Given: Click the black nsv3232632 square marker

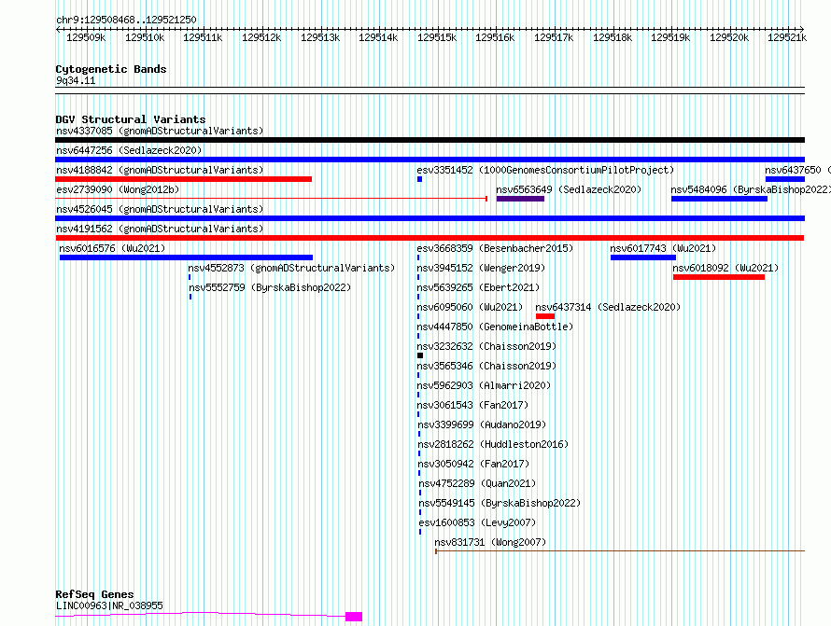Looking at the screenshot, I should click(x=420, y=355).
